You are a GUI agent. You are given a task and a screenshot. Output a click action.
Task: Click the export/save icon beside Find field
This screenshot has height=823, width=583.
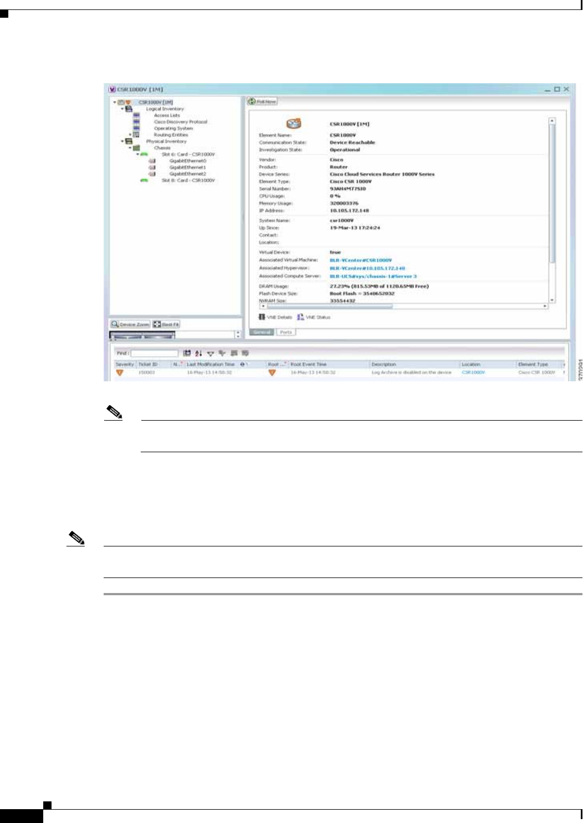187,353
